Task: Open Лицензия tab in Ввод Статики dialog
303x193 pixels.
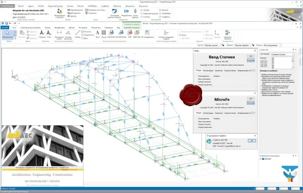Action: pyautogui.click(x=219, y=71)
